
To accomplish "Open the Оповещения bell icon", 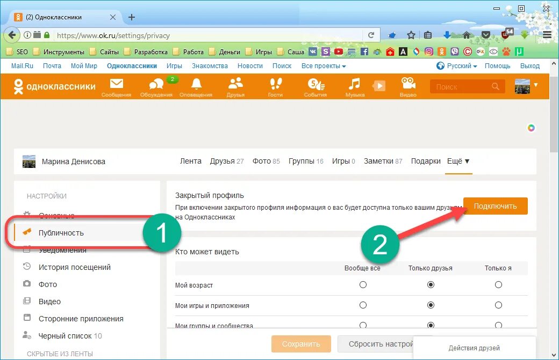I will pyautogui.click(x=196, y=84).
